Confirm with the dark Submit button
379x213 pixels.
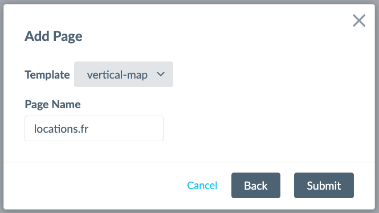pyautogui.click(x=324, y=186)
